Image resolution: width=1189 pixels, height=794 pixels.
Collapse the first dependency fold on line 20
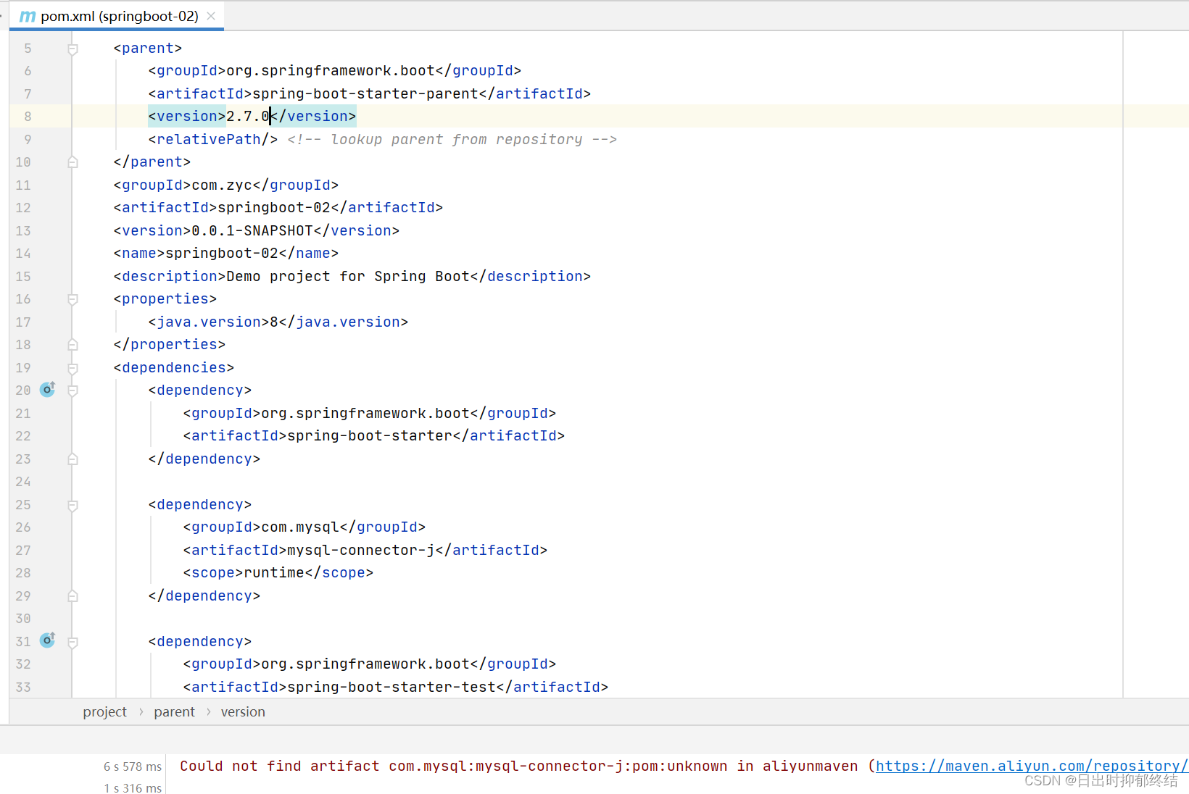pos(72,390)
